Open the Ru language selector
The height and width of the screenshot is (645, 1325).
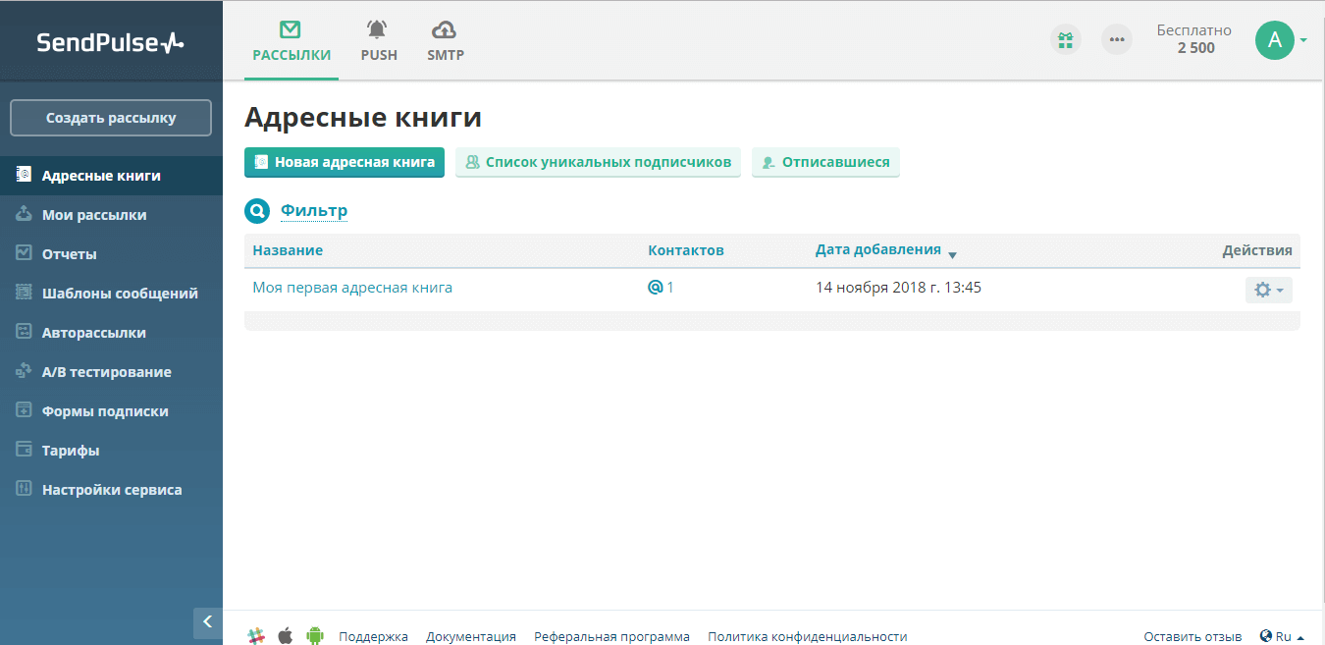[1281, 636]
